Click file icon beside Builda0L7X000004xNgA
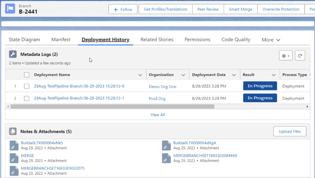The width and height of the screenshot is (315, 178). pyautogui.click(x=166, y=145)
